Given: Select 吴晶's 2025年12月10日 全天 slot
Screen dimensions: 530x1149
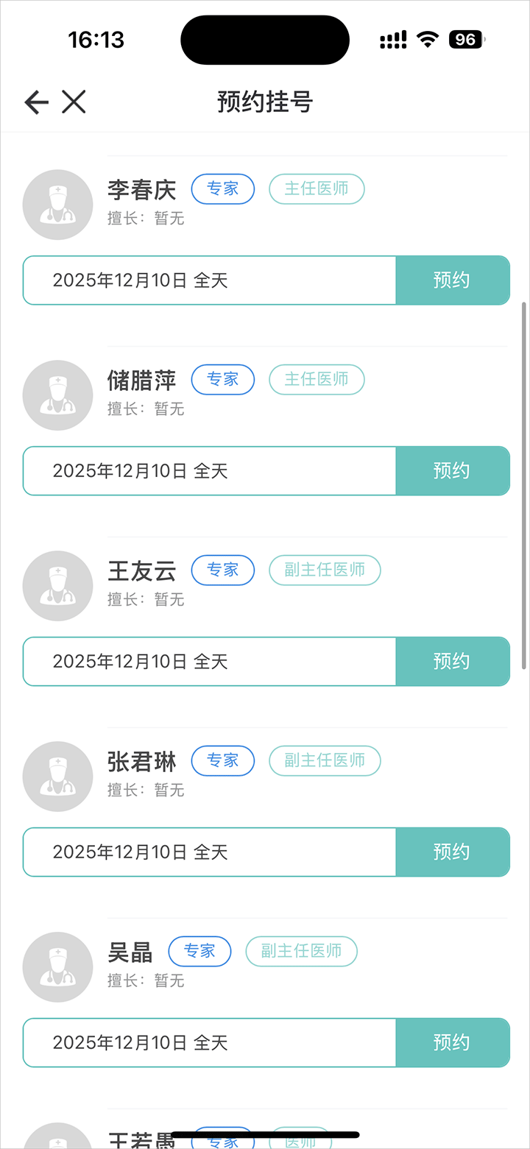Looking at the screenshot, I should click(x=210, y=1043).
